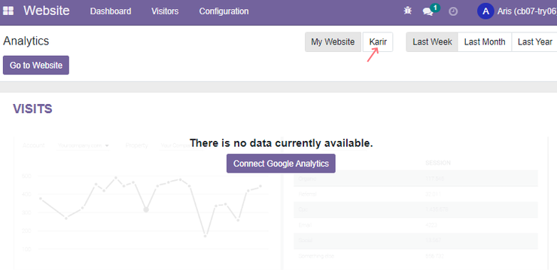This screenshot has height=272, width=557.
Task: Show activities via the clock icon
Action: click(x=453, y=11)
